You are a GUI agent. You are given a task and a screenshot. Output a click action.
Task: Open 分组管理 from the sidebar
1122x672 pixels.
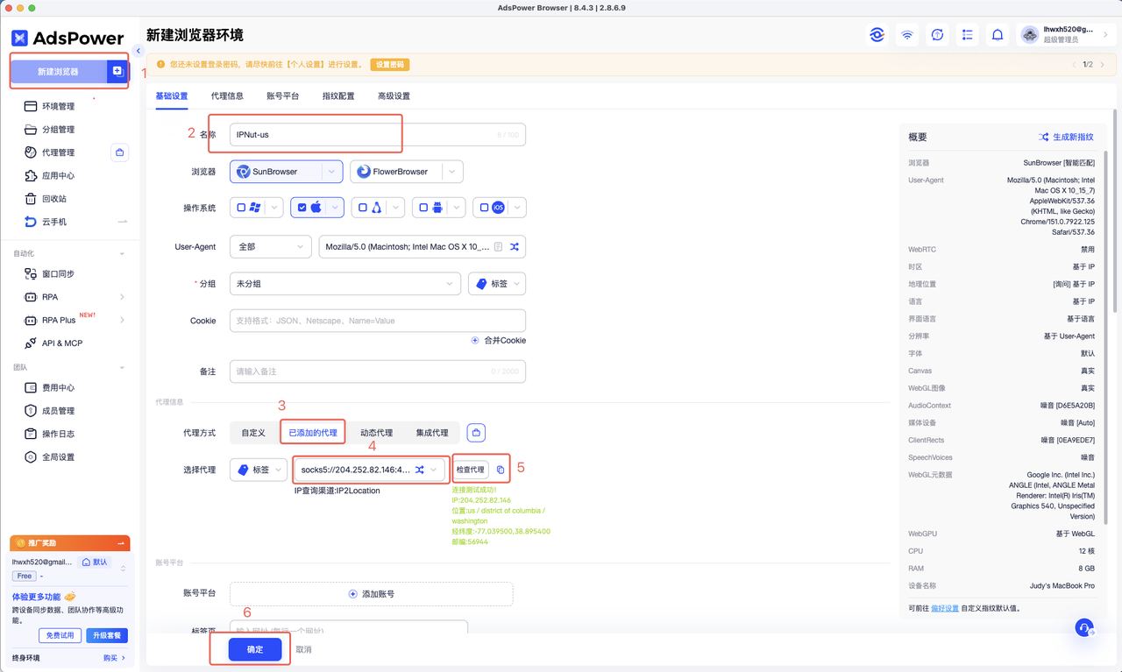[x=58, y=130]
